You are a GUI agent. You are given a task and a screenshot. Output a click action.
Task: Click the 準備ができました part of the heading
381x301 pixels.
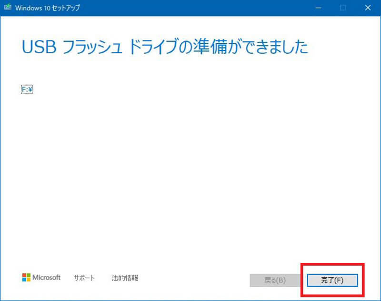pyautogui.click(x=262, y=47)
